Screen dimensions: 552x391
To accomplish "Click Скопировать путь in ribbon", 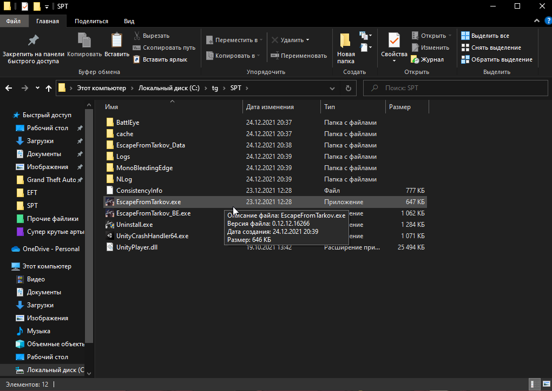I will 164,48.
